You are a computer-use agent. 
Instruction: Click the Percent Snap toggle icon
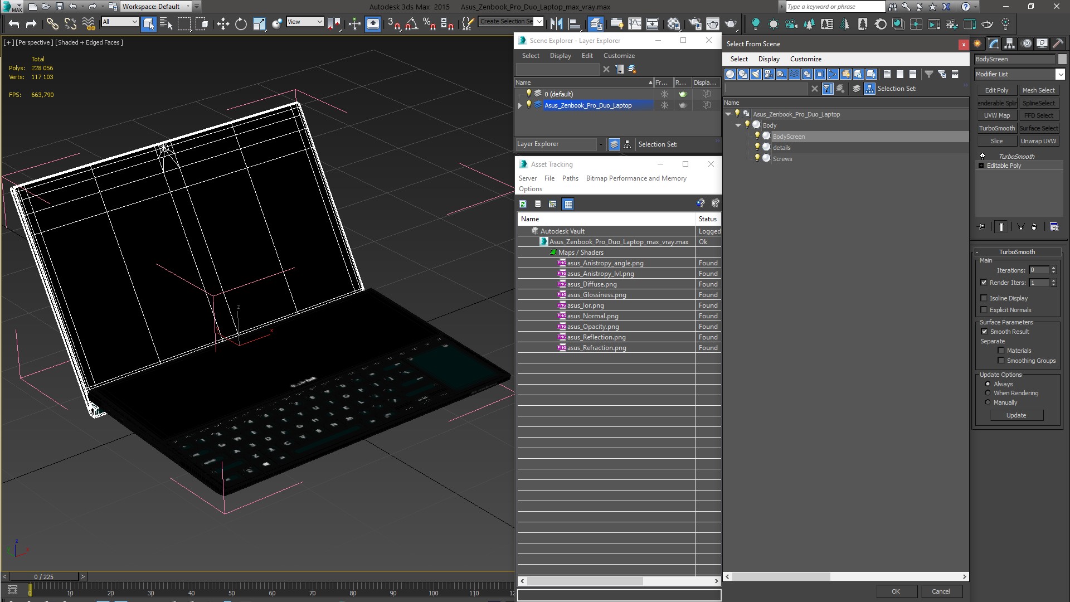(429, 23)
